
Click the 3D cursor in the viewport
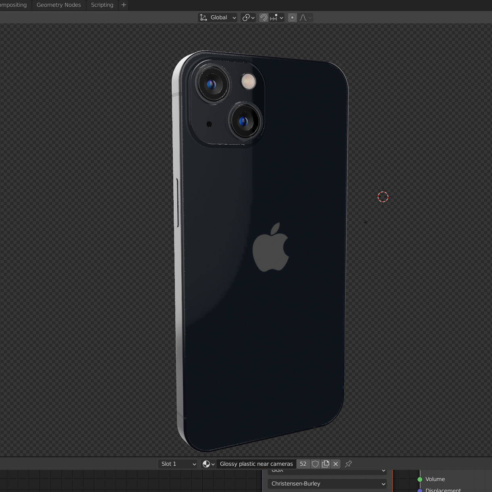coord(383,197)
